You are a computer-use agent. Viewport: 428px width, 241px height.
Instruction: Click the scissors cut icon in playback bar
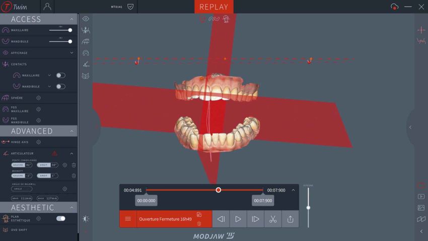[x=273, y=219]
